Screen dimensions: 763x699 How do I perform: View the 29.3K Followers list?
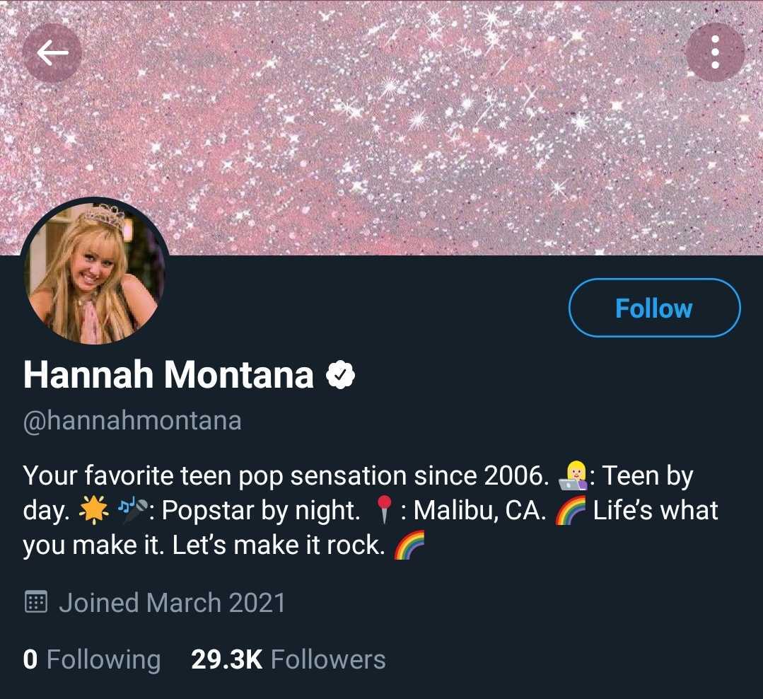[289, 659]
